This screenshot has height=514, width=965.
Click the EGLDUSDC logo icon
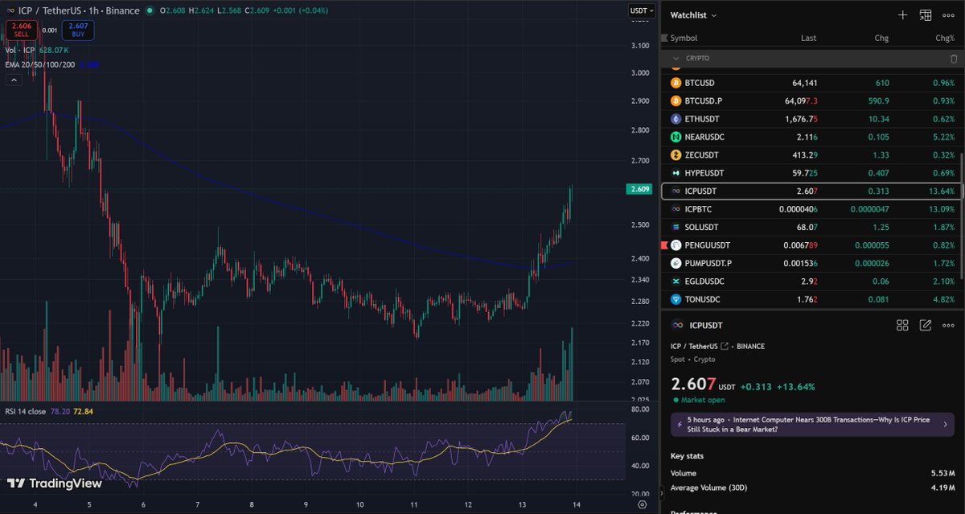(x=676, y=282)
